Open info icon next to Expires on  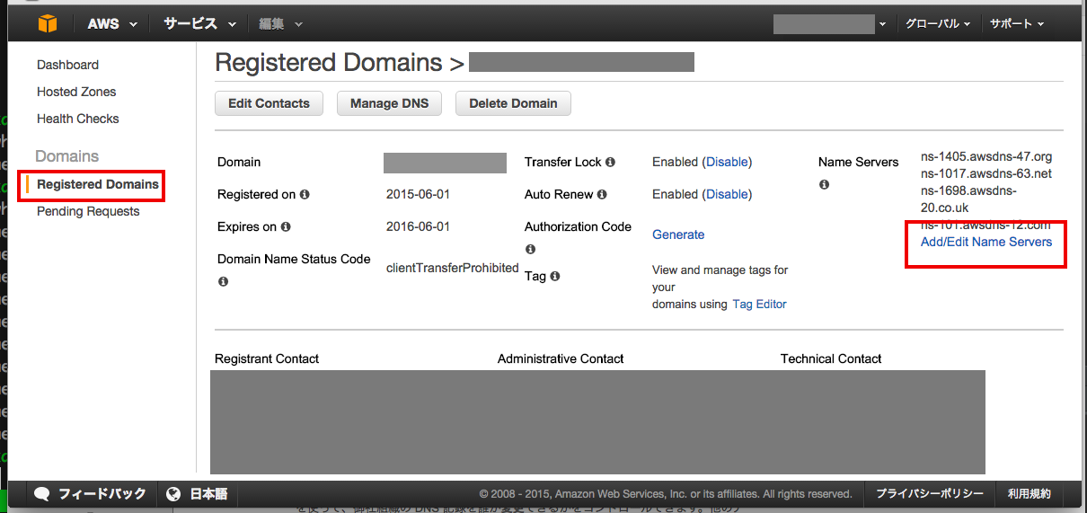[x=286, y=226]
